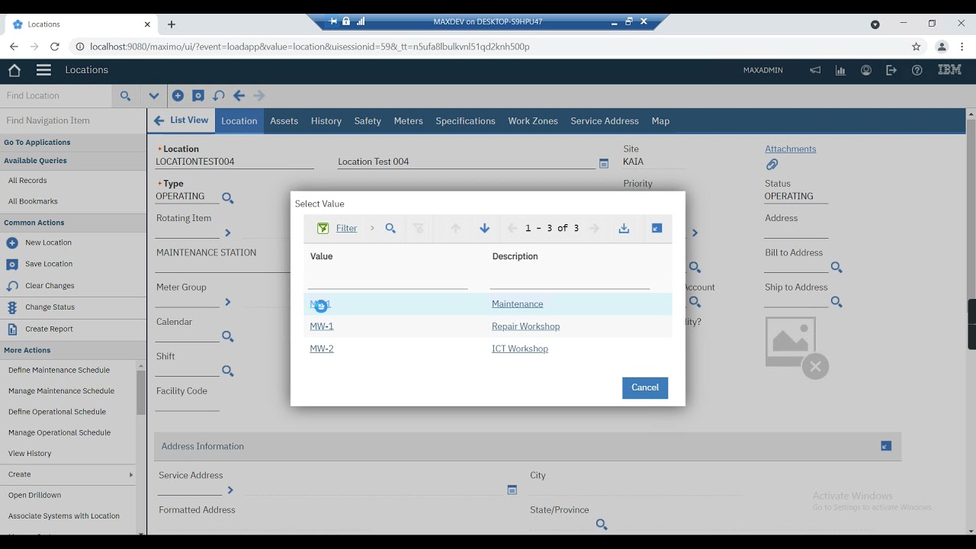The height and width of the screenshot is (549, 976).
Task: Open Calendar lookup magnifier icon
Action: (227, 336)
